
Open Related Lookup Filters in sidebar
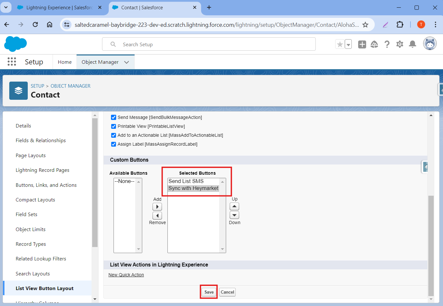pos(41,259)
